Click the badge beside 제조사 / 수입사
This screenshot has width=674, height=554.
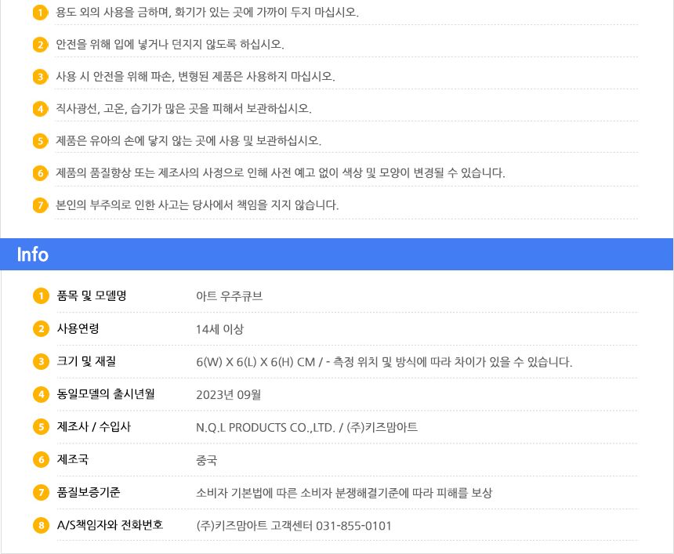(40, 427)
